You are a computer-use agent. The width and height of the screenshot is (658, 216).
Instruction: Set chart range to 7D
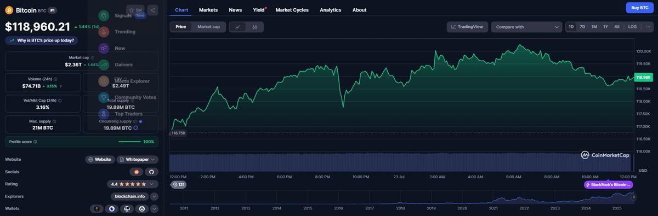coord(582,27)
